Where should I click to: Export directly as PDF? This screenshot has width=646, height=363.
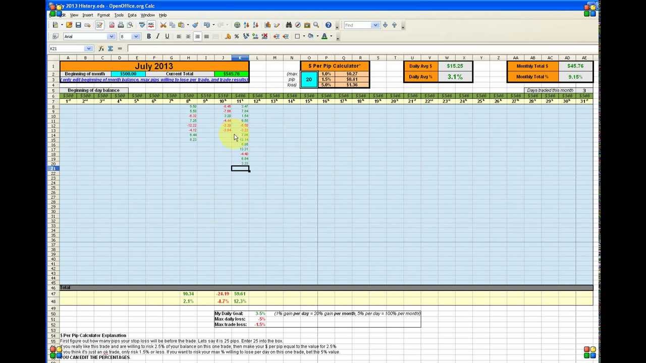pos(112,25)
